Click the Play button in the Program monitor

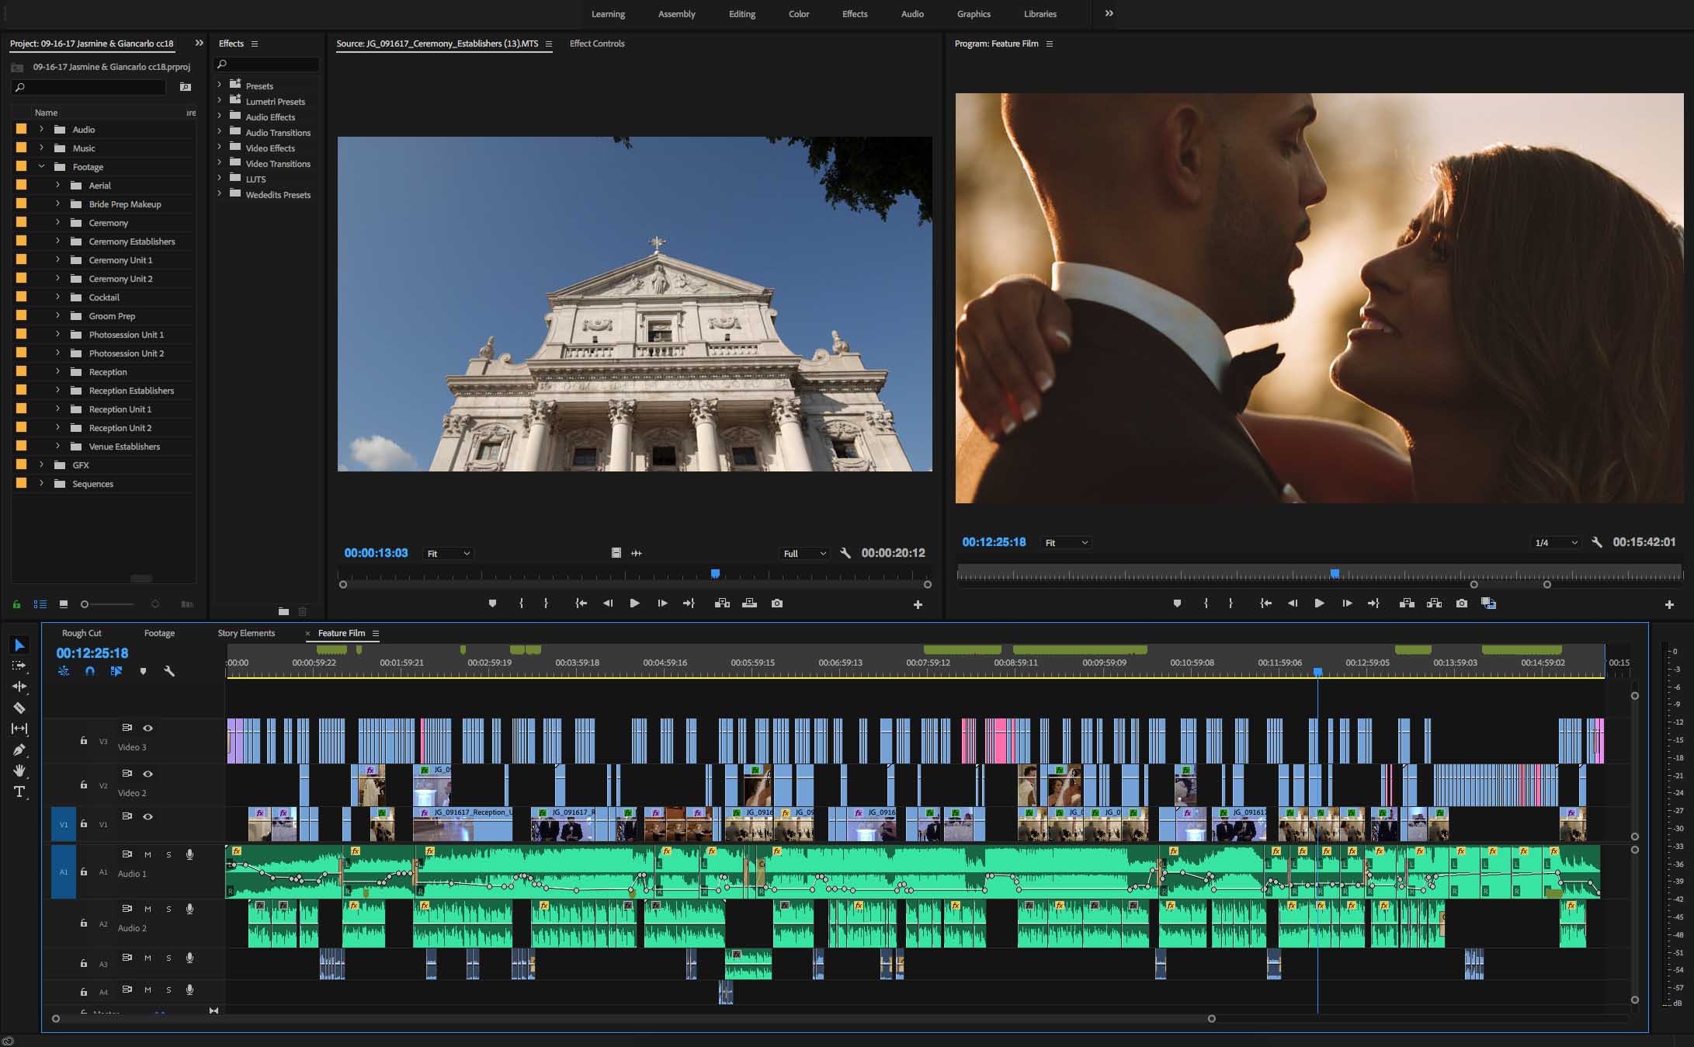coord(1319,603)
